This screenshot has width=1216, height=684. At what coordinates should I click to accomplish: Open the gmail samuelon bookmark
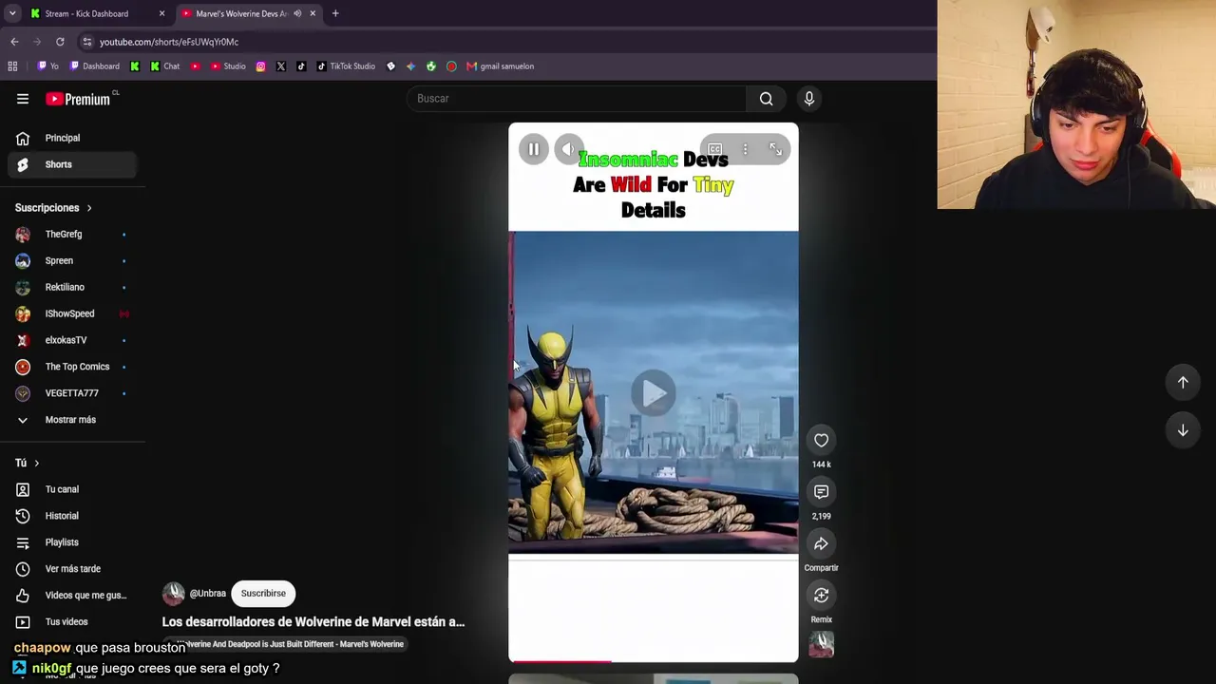[x=501, y=66]
